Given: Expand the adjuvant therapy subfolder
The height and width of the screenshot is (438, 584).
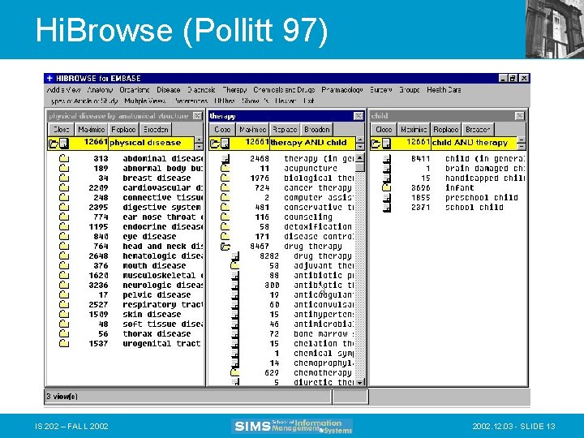Looking at the screenshot, I should coord(234,265).
